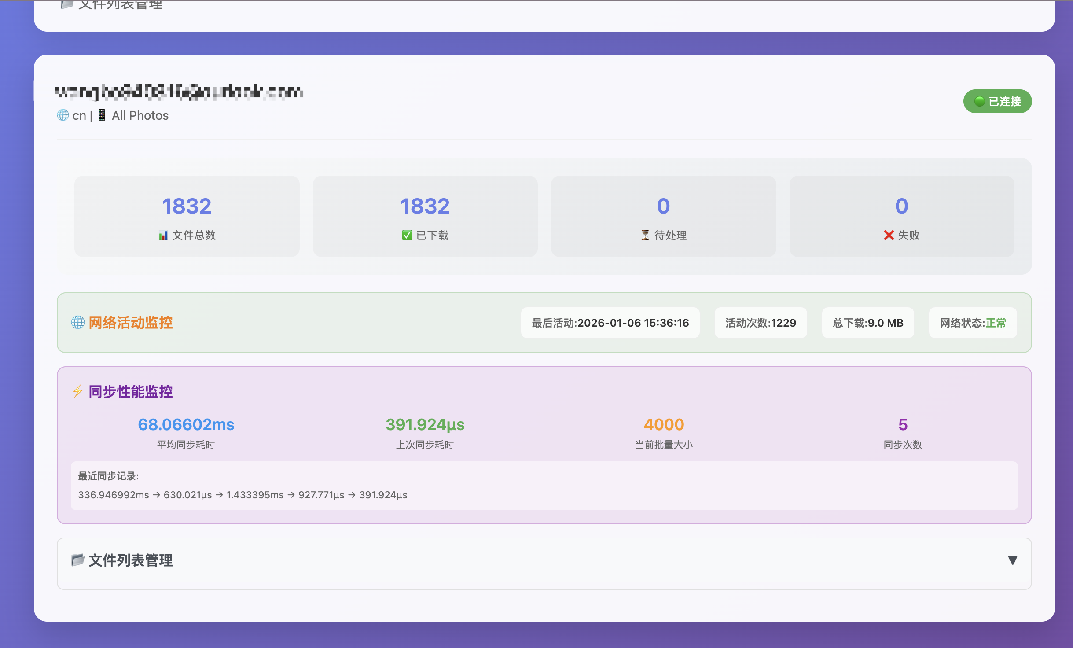The image size is (1073, 648).
Task: Toggle the partially visible top 文件列表管理 panel
Action: coord(120,5)
